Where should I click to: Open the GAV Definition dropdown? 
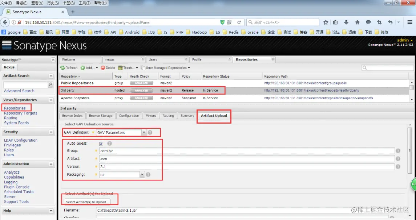point(144,132)
